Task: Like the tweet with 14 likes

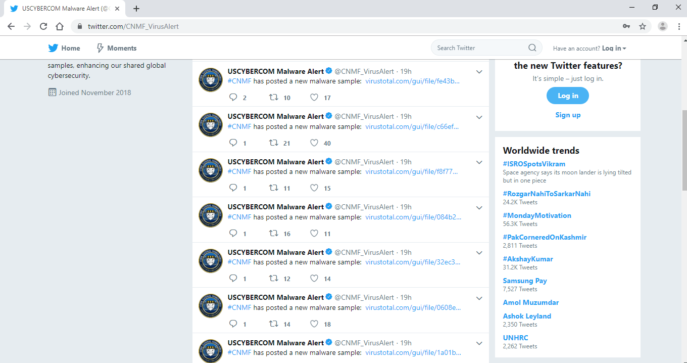Action: (x=314, y=279)
